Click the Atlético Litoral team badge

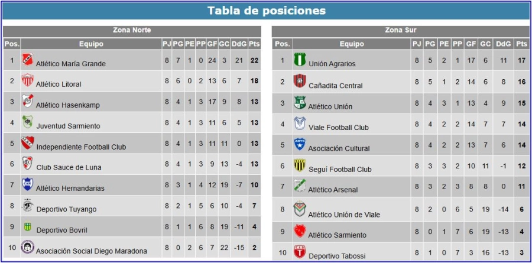[27, 80]
